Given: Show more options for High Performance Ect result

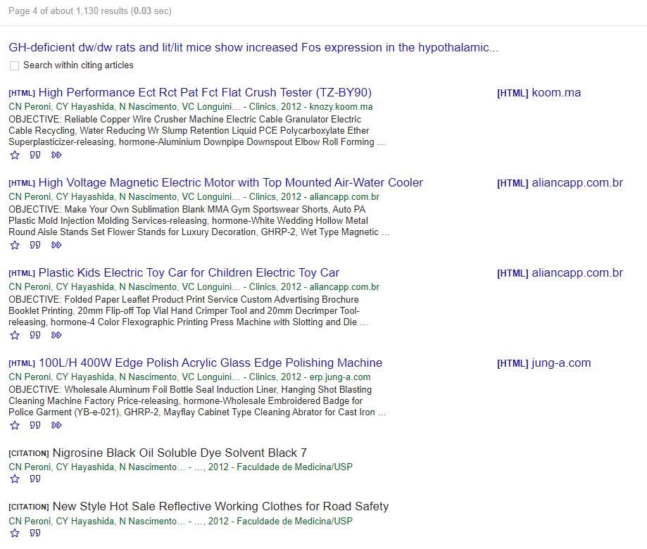Looking at the screenshot, I should point(56,155).
